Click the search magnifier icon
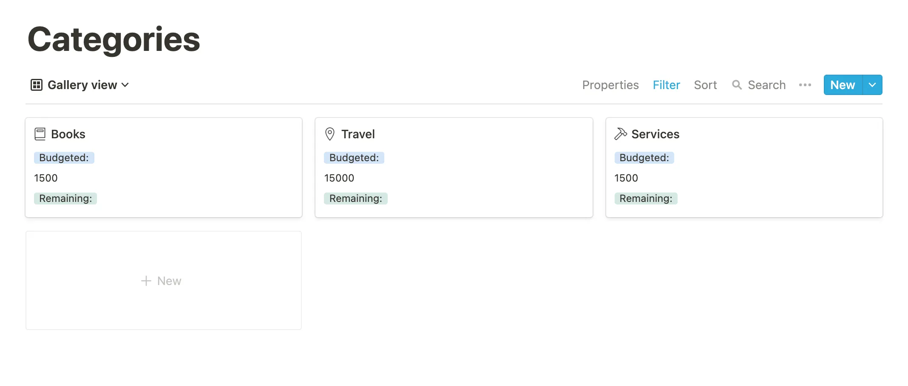 (x=737, y=85)
